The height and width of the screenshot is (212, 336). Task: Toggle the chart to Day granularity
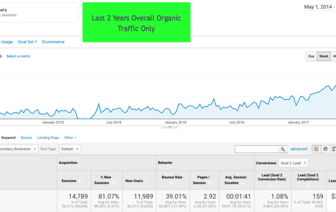pos(311,56)
